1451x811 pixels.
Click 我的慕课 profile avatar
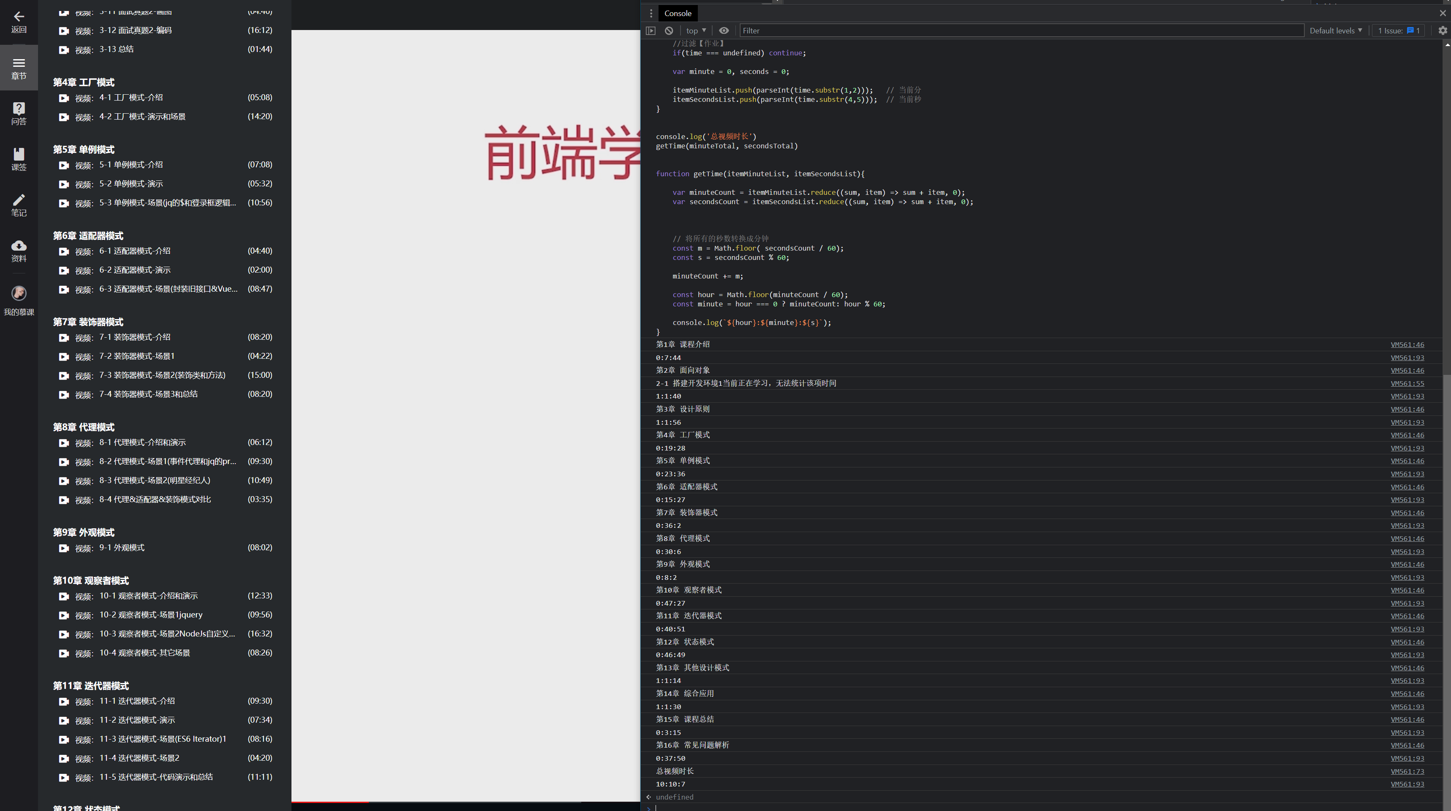[x=19, y=293]
